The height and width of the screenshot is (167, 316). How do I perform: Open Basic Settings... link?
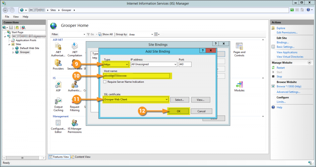coord(285,47)
